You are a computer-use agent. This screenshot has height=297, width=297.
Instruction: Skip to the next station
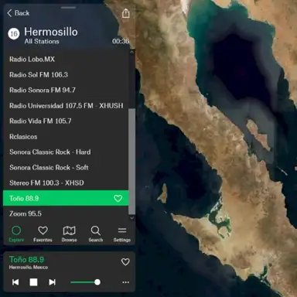52,282
